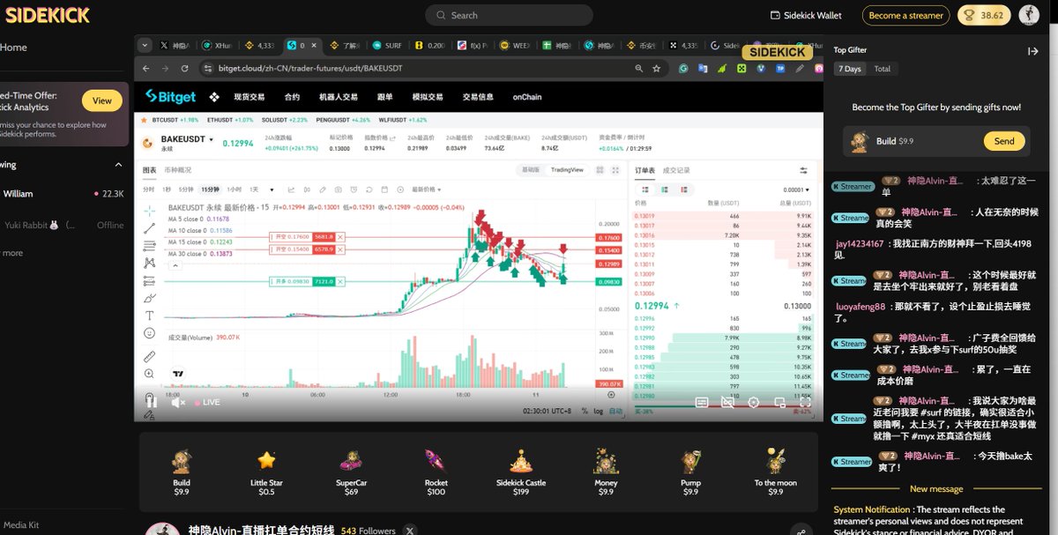Click Become a streamer button
Image resolution: width=1058 pixels, height=535 pixels.
point(905,15)
